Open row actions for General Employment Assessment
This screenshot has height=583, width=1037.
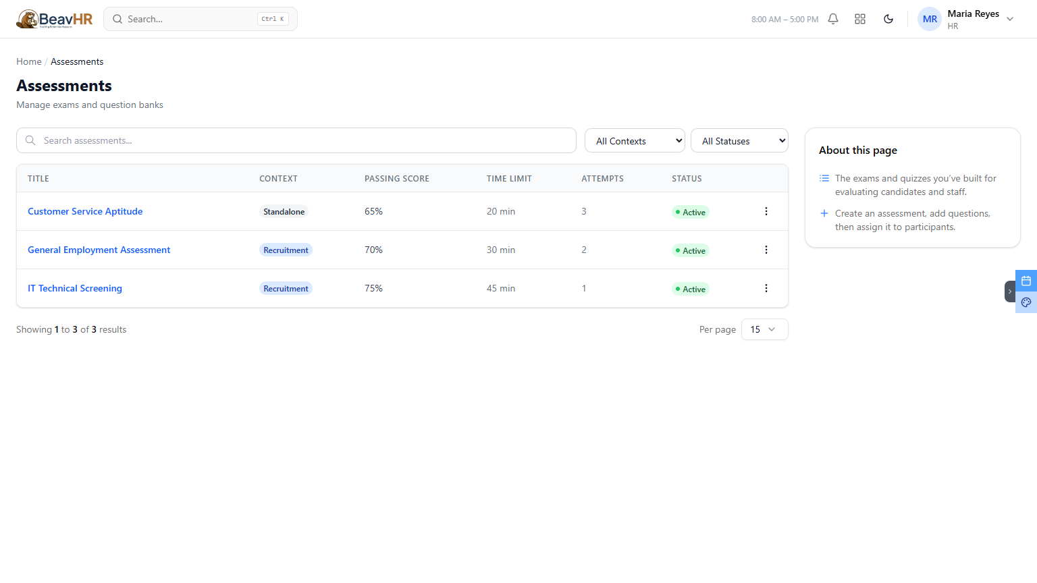click(766, 250)
